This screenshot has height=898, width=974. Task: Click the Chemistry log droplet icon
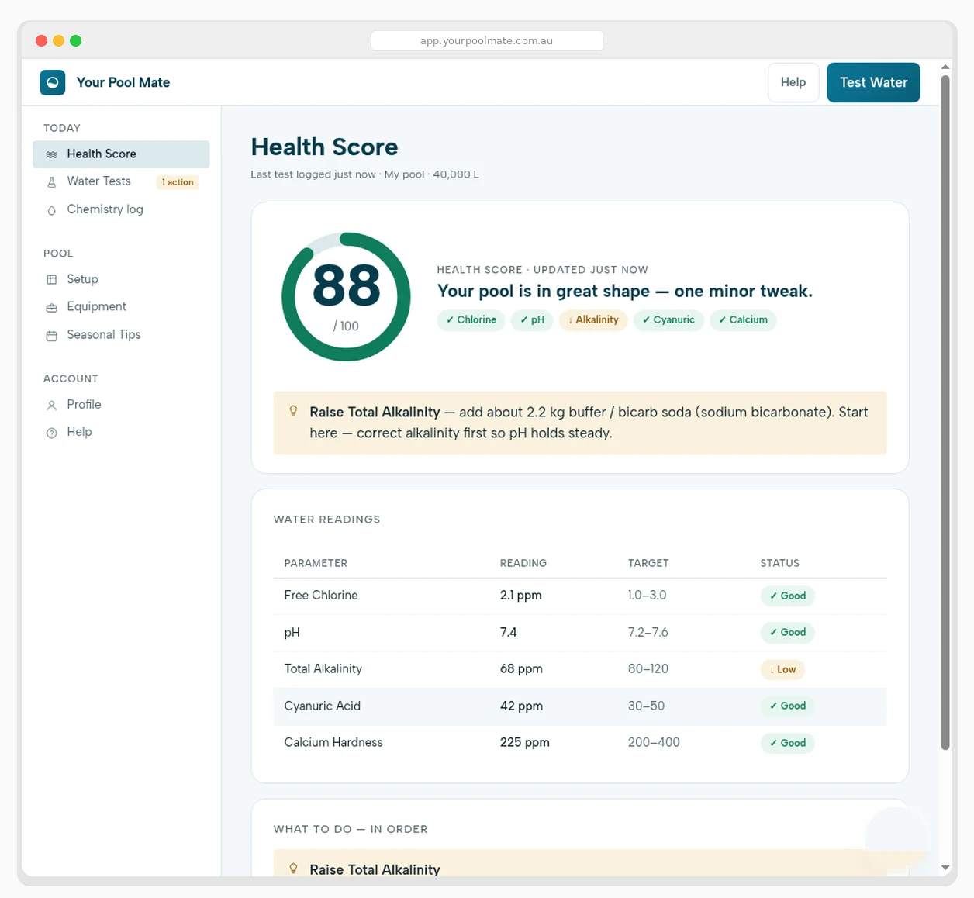pos(52,210)
